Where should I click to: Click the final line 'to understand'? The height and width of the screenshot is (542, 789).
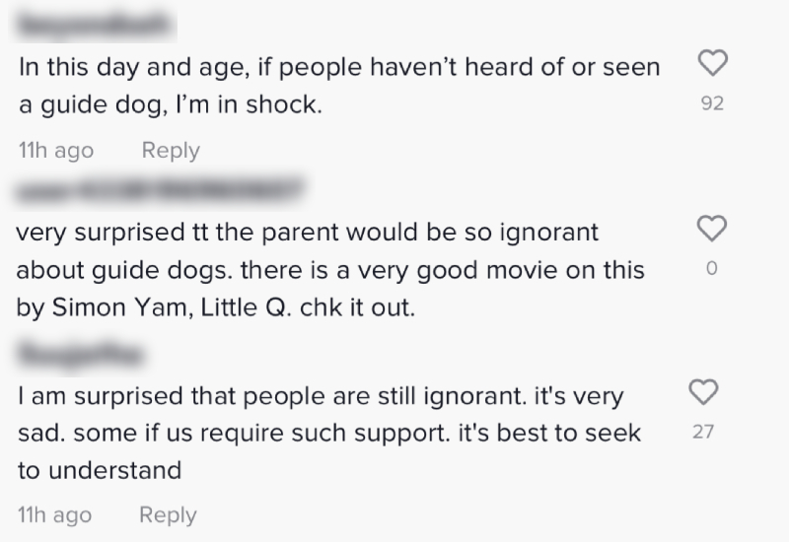(x=100, y=471)
